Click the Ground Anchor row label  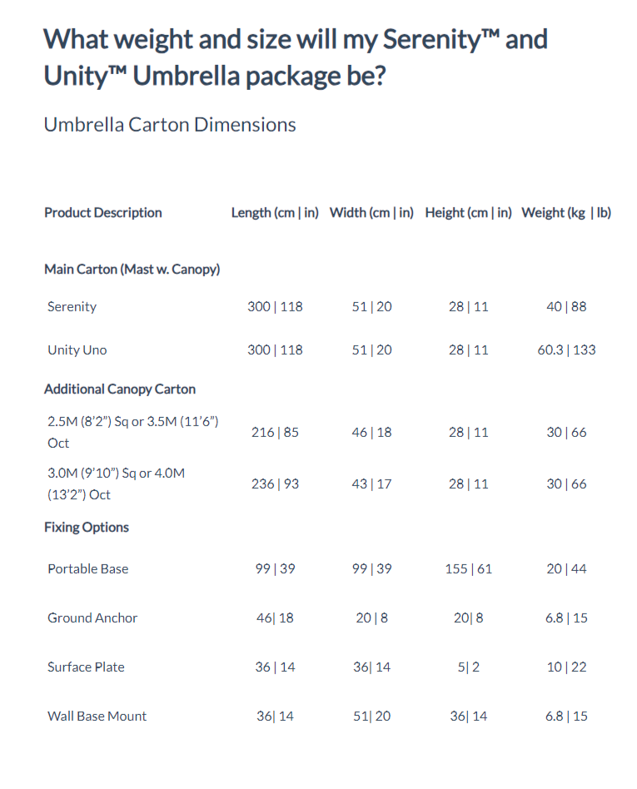[92, 618]
